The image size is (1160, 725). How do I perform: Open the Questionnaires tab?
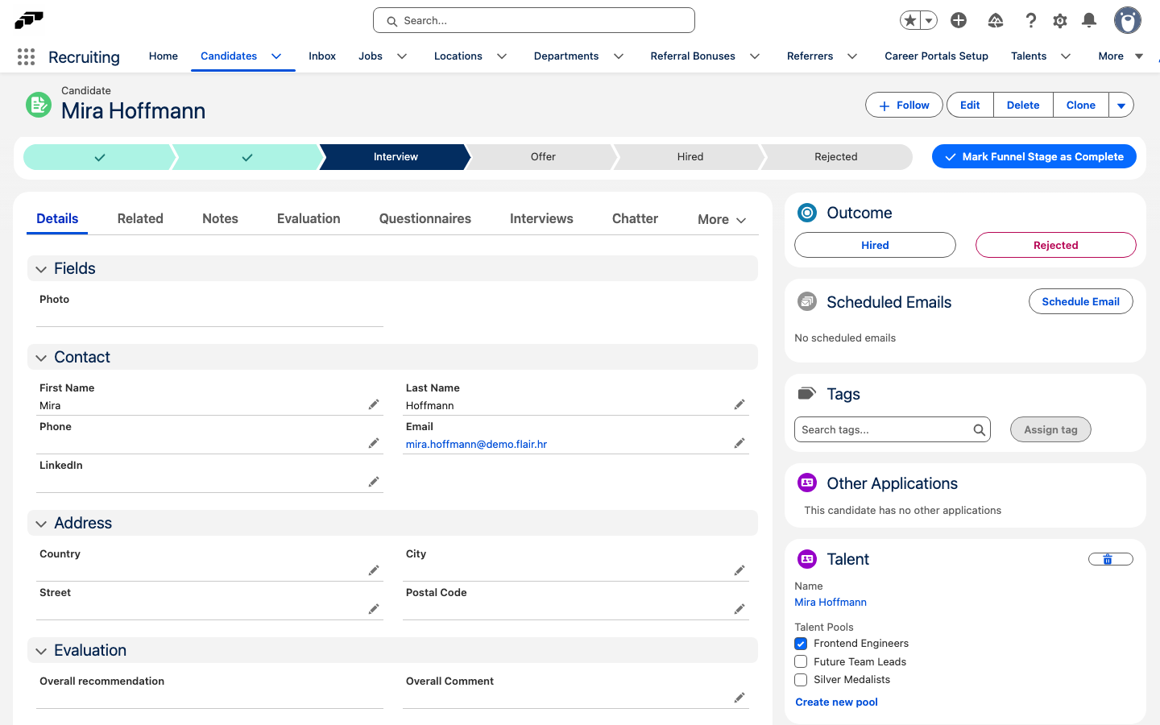pos(425,219)
